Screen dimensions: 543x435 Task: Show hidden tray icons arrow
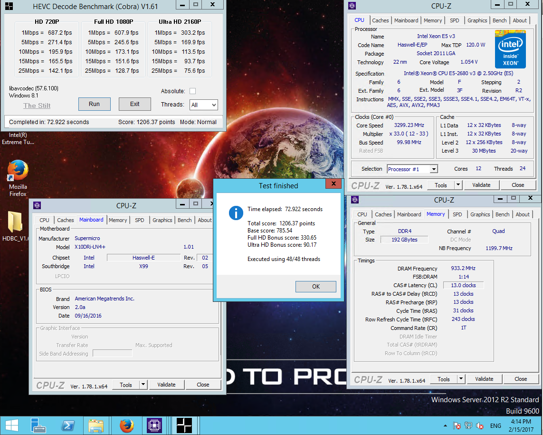[x=445, y=425]
